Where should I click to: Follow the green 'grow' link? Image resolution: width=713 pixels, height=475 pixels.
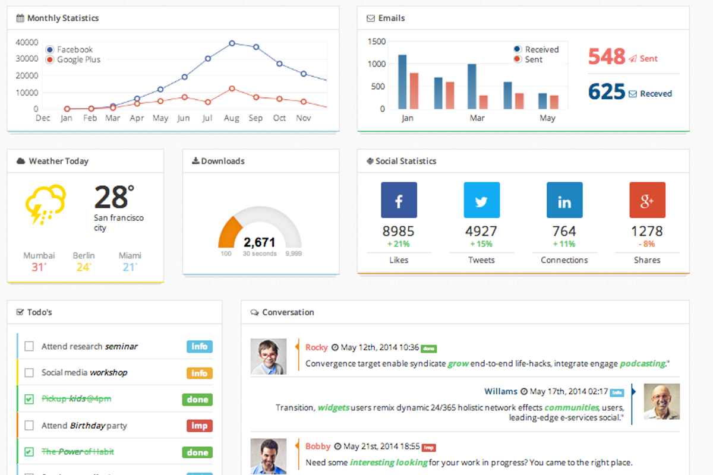458,363
